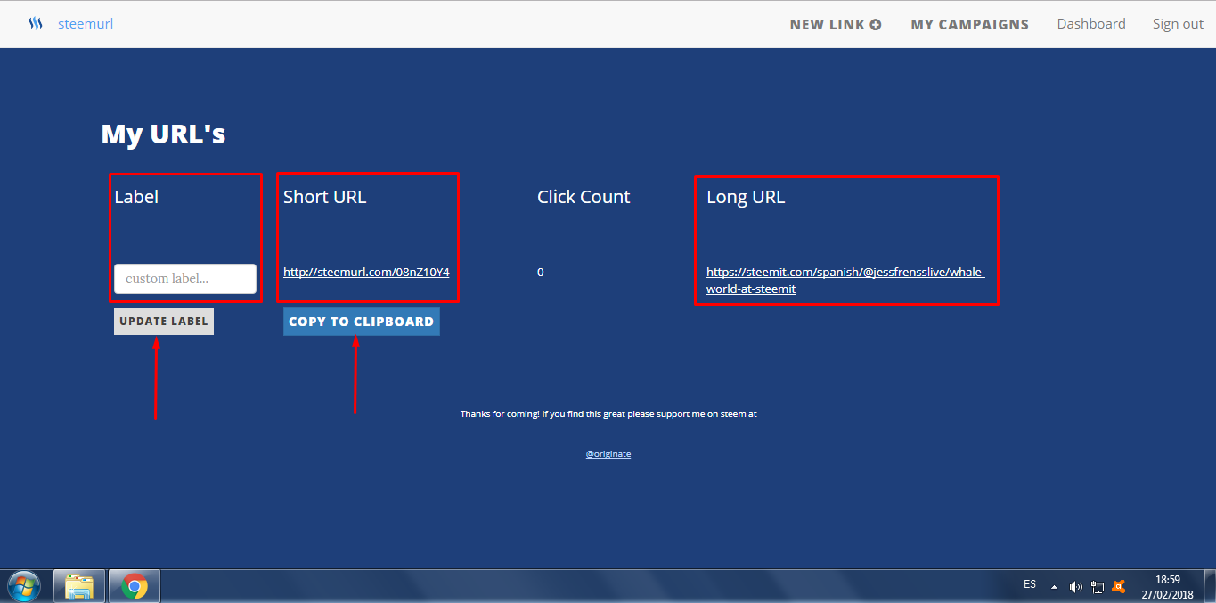
Task: Open the volume speaker tray icon
Action: pos(1076,587)
